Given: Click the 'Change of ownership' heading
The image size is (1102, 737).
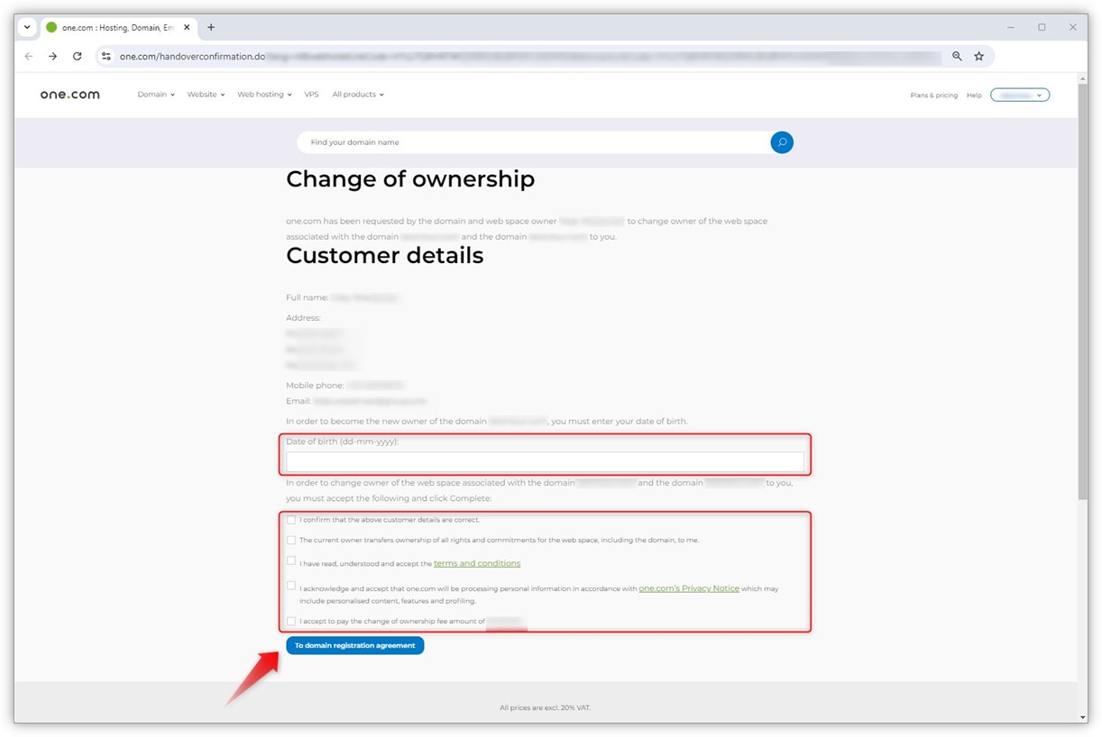Looking at the screenshot, I should (410, 179).
